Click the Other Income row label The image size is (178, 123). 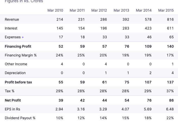click(x=16, y=64)
